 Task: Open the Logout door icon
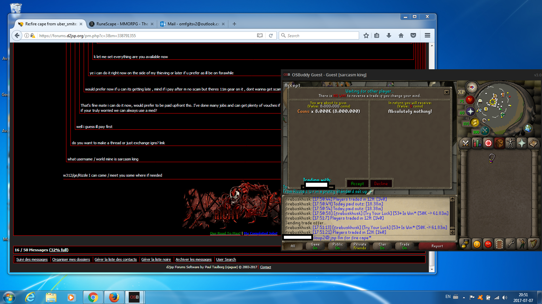(x=499, y=244)
